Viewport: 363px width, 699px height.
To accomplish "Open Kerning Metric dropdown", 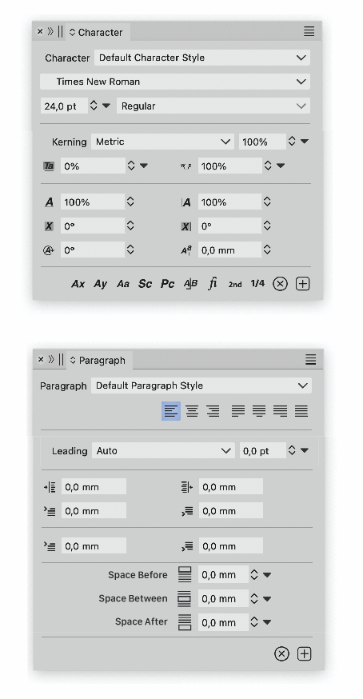I will 163,142.
